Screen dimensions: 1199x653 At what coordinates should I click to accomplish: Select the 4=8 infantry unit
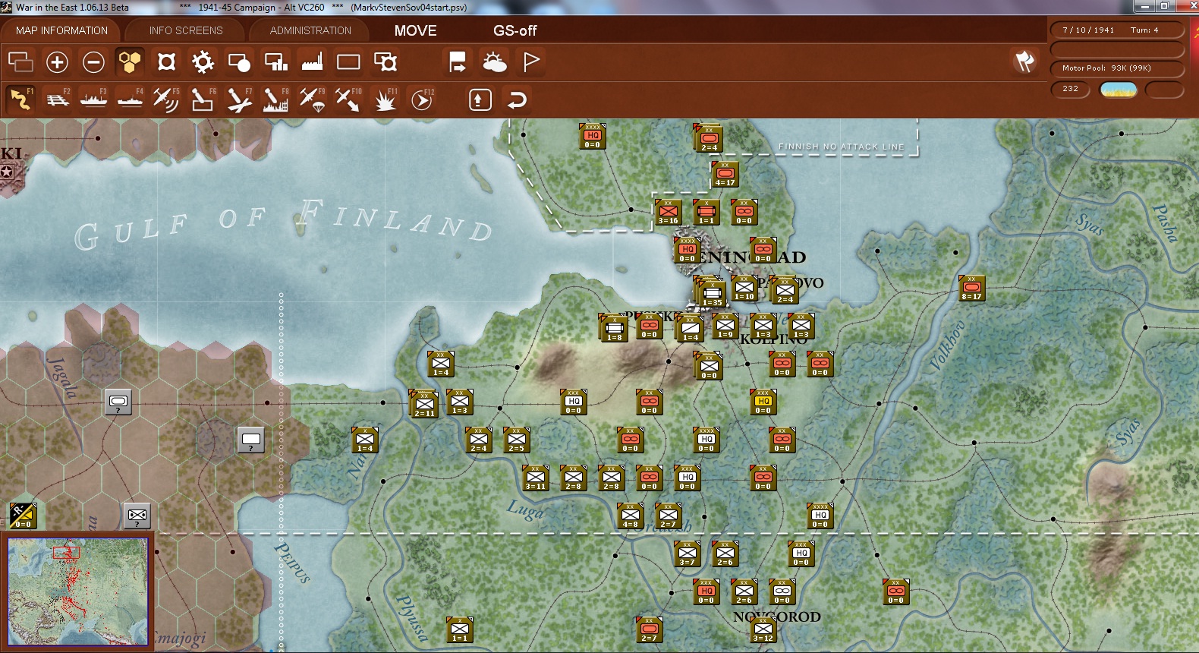pos(631,516)
